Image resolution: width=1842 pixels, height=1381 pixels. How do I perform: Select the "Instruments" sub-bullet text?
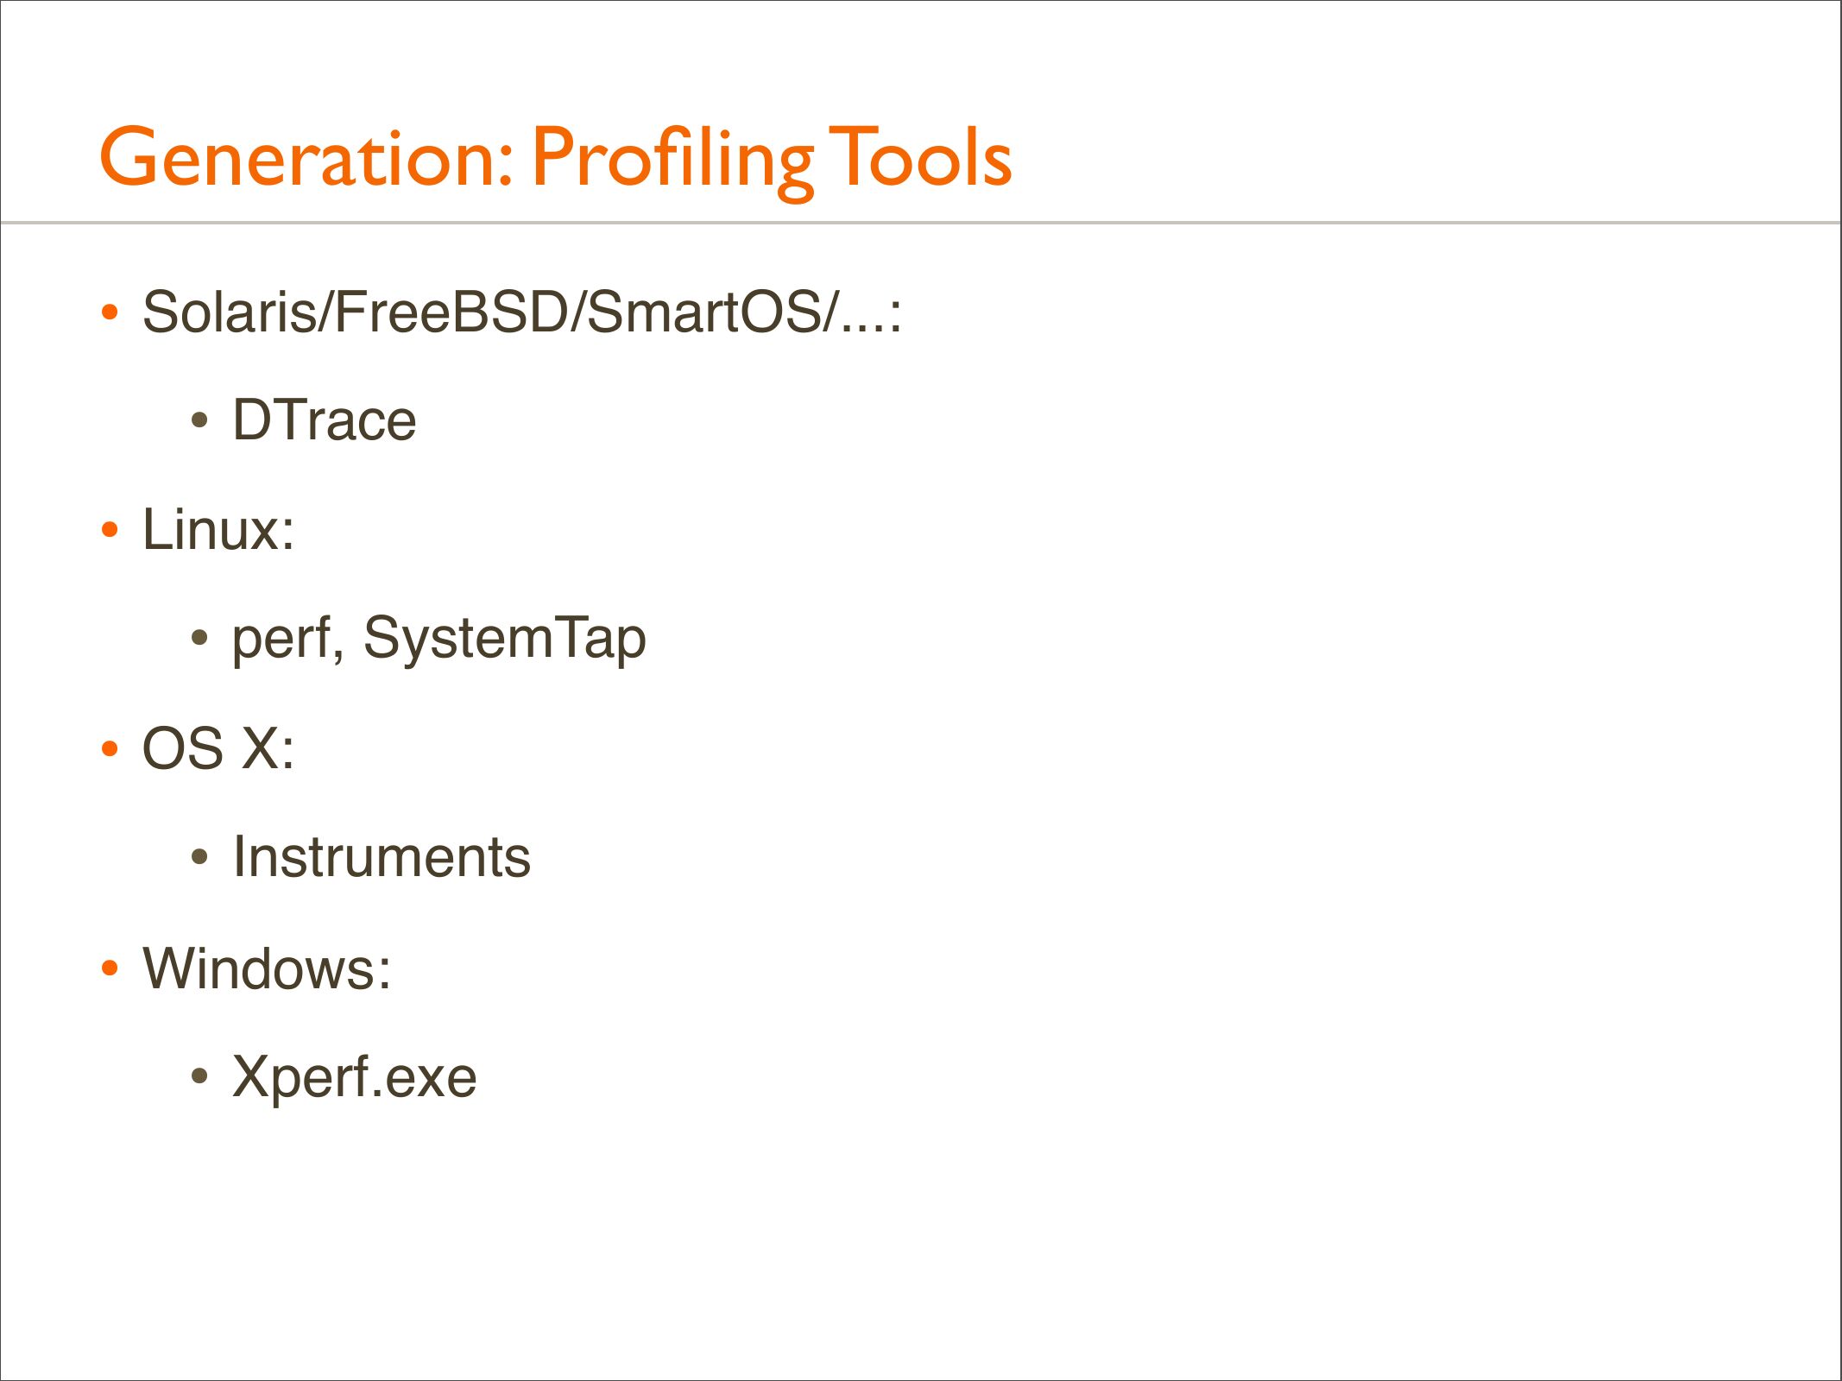[x=382, y=857]
